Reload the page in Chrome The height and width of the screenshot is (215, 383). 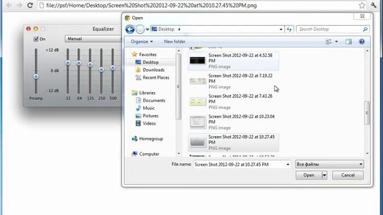tap(30, 5)
